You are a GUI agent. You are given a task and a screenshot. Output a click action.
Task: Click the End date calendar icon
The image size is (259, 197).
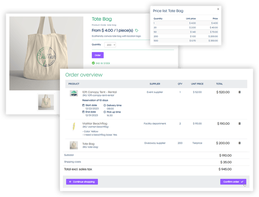tap(84, 112)
